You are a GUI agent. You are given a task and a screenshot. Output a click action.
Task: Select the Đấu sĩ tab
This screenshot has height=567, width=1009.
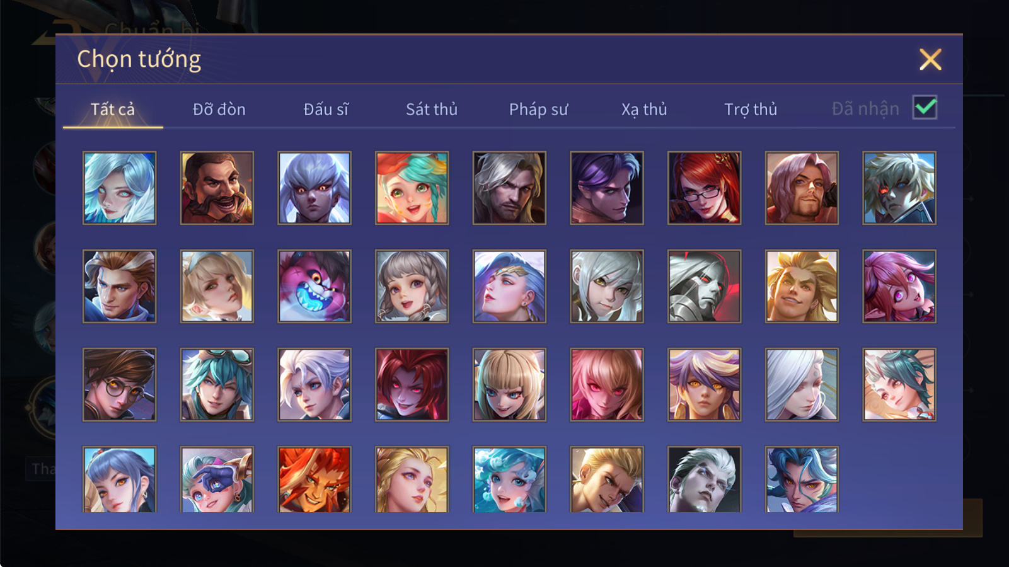coord(326,109)
